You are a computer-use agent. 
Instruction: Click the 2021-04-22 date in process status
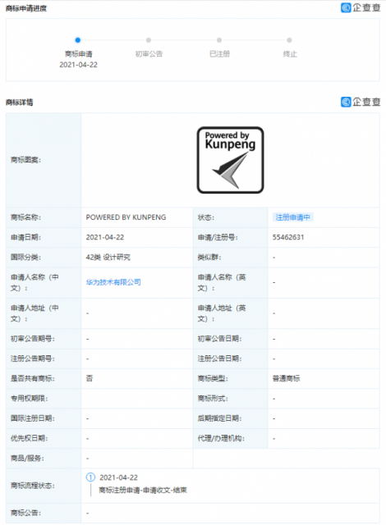pyautogui.click(x=118, y=477)
